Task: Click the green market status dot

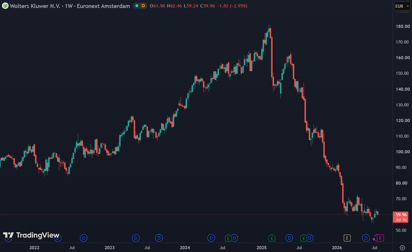Action: (137, 6)
